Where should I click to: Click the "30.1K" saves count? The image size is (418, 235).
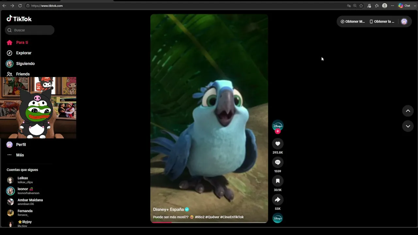[x=278, y=190]
